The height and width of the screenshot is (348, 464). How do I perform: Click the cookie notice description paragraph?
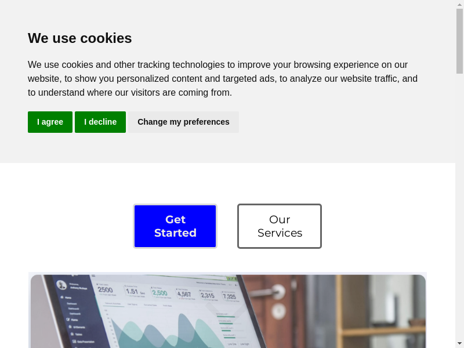[x=223, y=78]
